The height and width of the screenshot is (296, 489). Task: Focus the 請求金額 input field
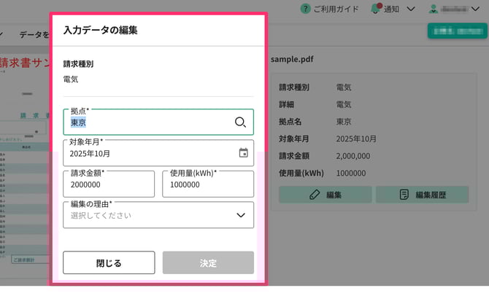coord(109,185)
